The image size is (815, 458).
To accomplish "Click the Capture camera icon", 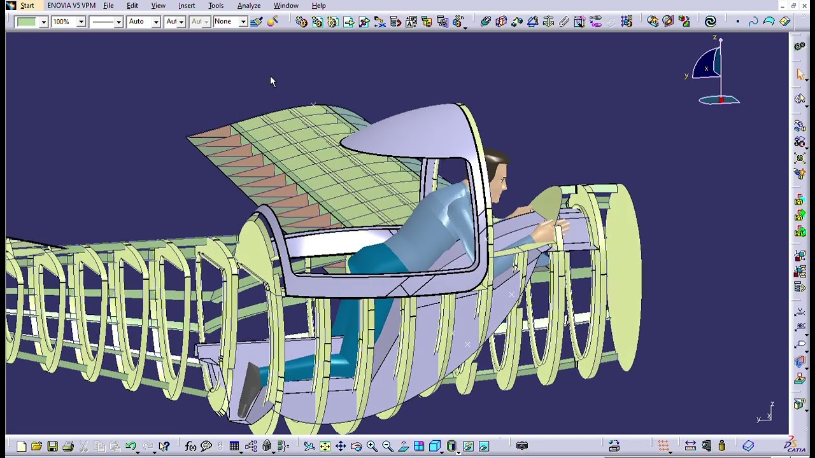I will (522, 446).
